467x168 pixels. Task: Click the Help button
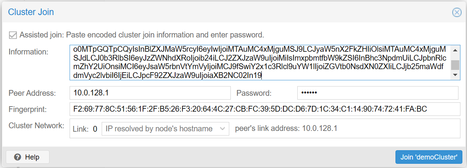(28, 157)
